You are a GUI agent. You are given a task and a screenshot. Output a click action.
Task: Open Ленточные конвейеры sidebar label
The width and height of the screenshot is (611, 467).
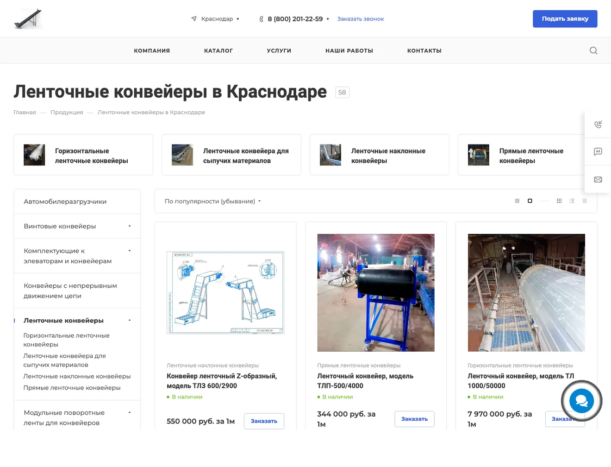[64, 320]
